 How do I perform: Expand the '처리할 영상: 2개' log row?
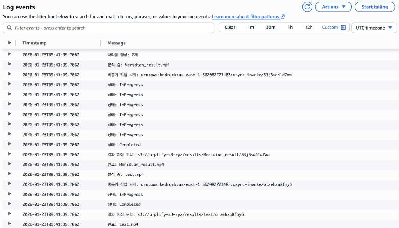pyautogui.click(x=9, y=54)
